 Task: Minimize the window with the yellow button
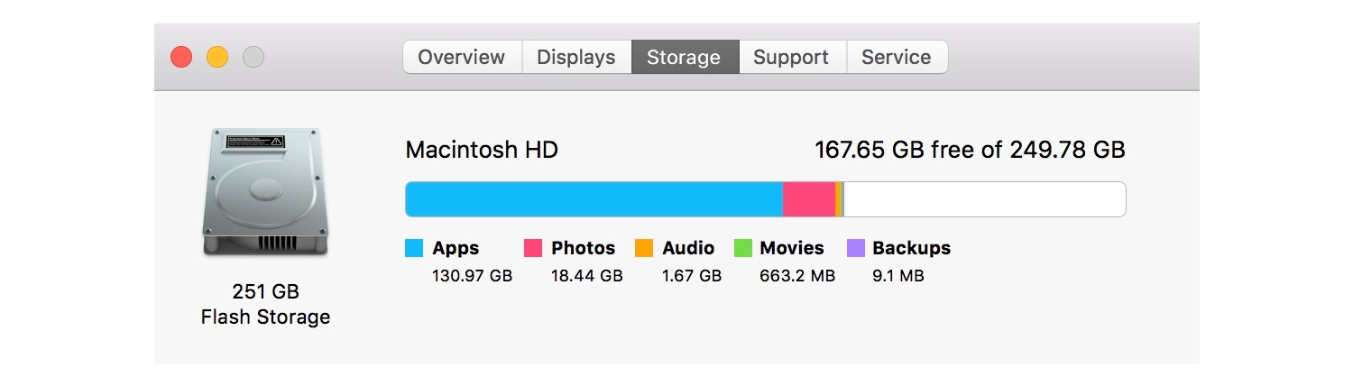click(x=217, y=57)
